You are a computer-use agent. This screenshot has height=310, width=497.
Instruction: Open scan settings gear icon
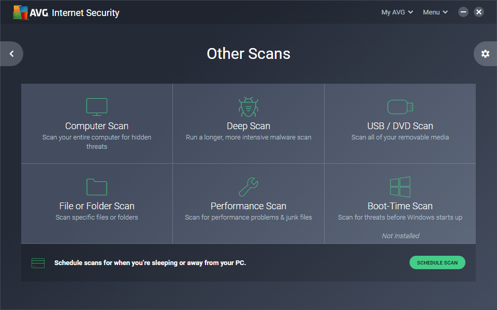point(485,54)
